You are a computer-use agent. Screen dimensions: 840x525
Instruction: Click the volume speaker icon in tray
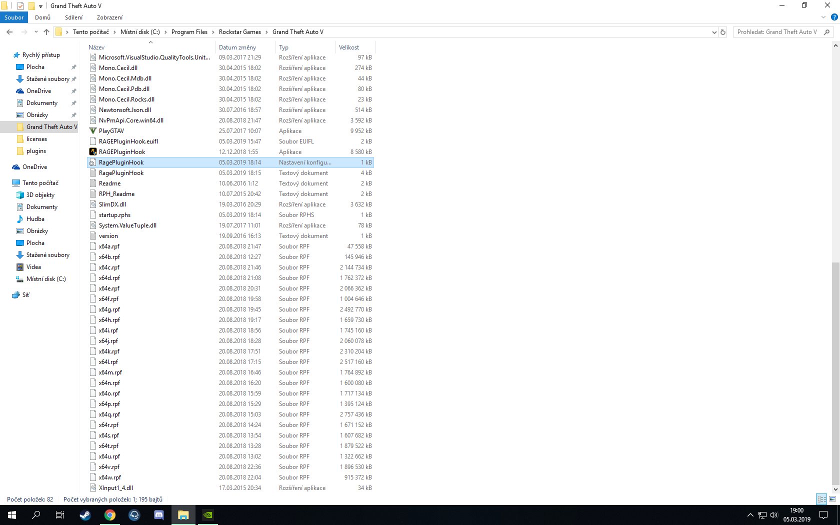774,515
